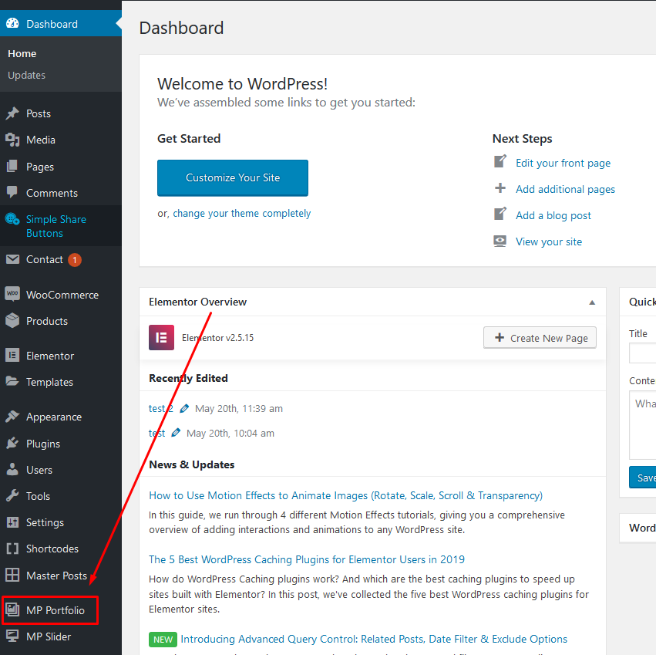656x655 pixels.
Task: Click the Simple Share Buttons icon
Action: [12, 219]
